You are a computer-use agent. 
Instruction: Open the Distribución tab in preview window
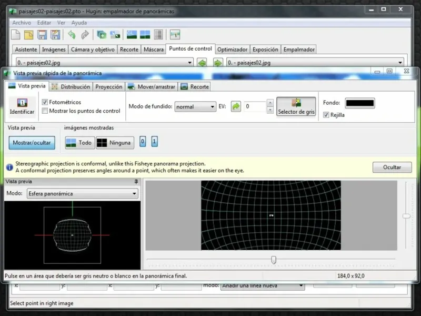pyautogui.click(x=71, y=87)
